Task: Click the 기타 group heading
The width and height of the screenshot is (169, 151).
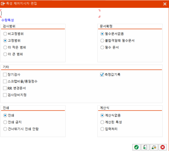Action: tap(6, 67)
